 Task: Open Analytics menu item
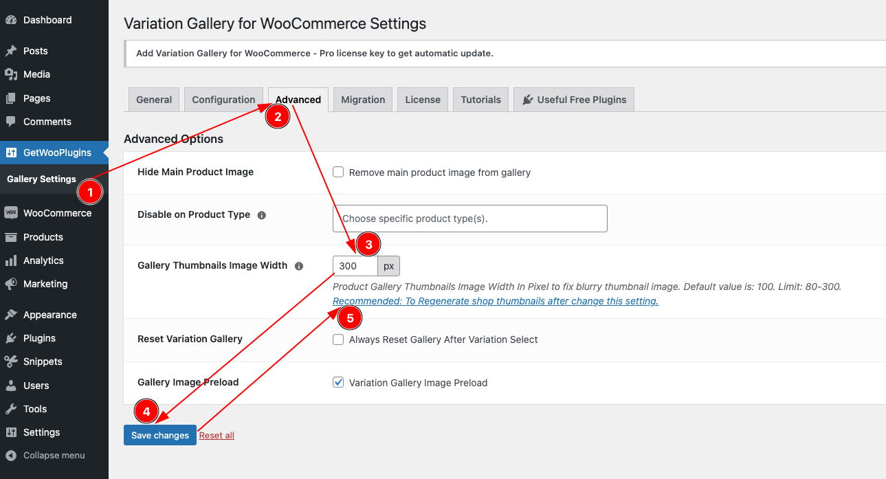coord(54,260)
